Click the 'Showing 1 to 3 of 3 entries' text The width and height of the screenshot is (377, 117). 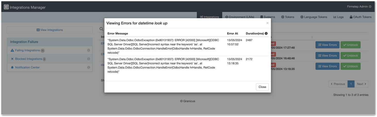351,95
